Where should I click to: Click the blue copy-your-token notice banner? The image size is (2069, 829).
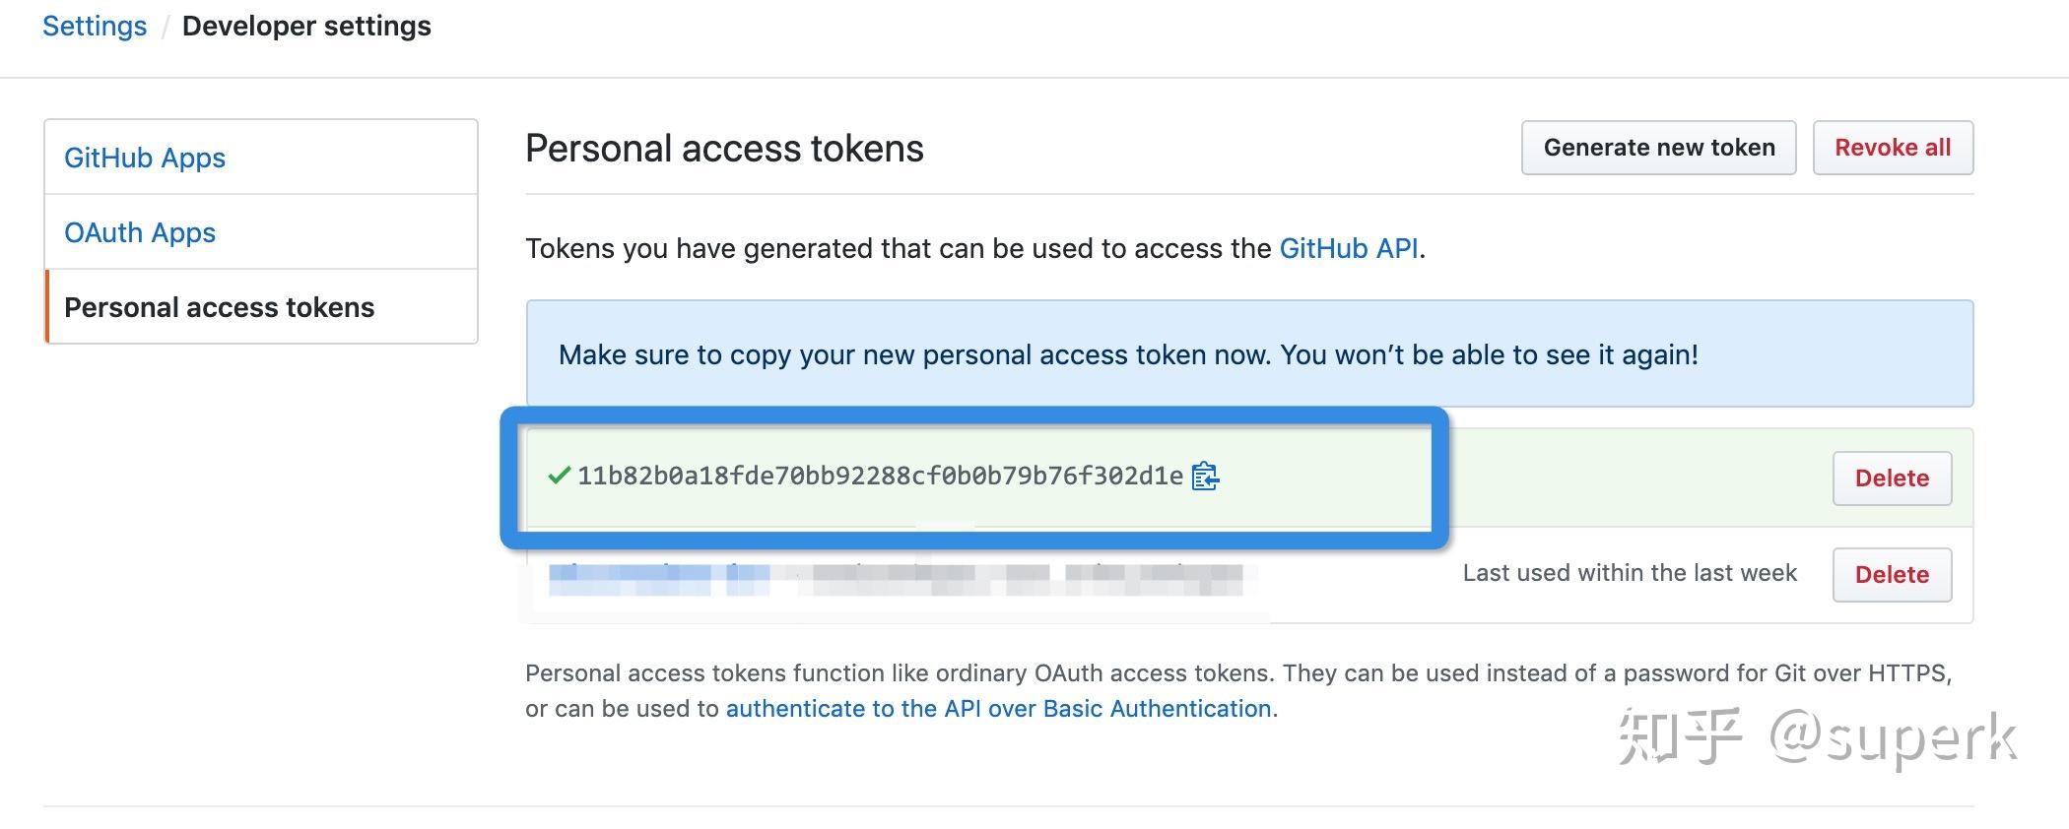[x=1249, y=353]
